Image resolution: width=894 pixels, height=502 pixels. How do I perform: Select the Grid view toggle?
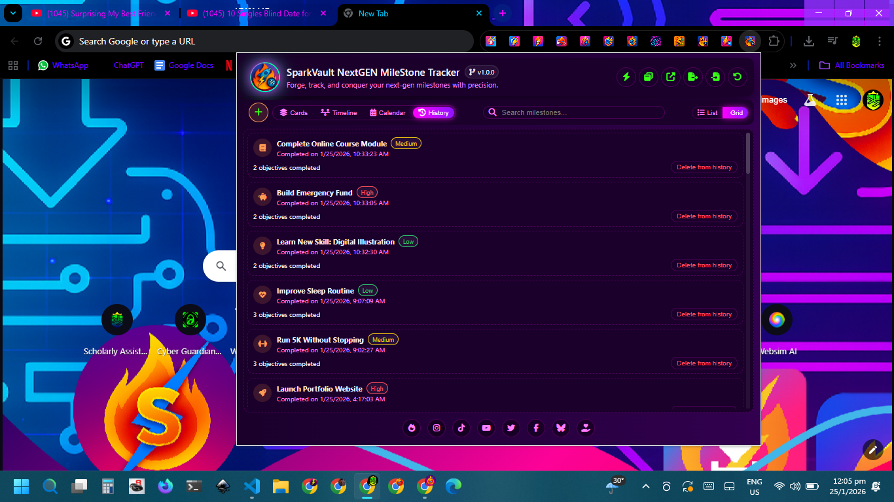pos(736,113)
